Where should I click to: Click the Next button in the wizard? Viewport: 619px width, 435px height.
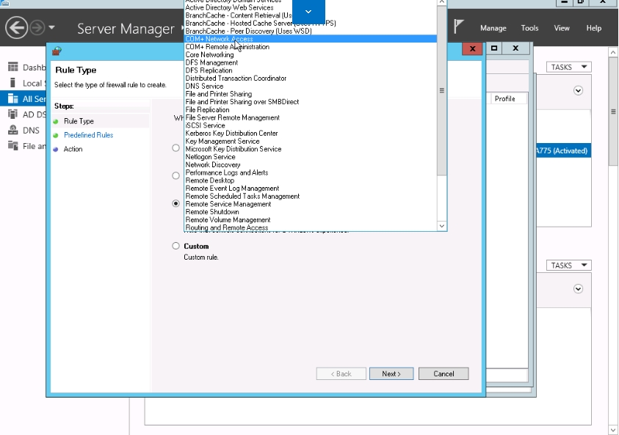coord(391,374)
